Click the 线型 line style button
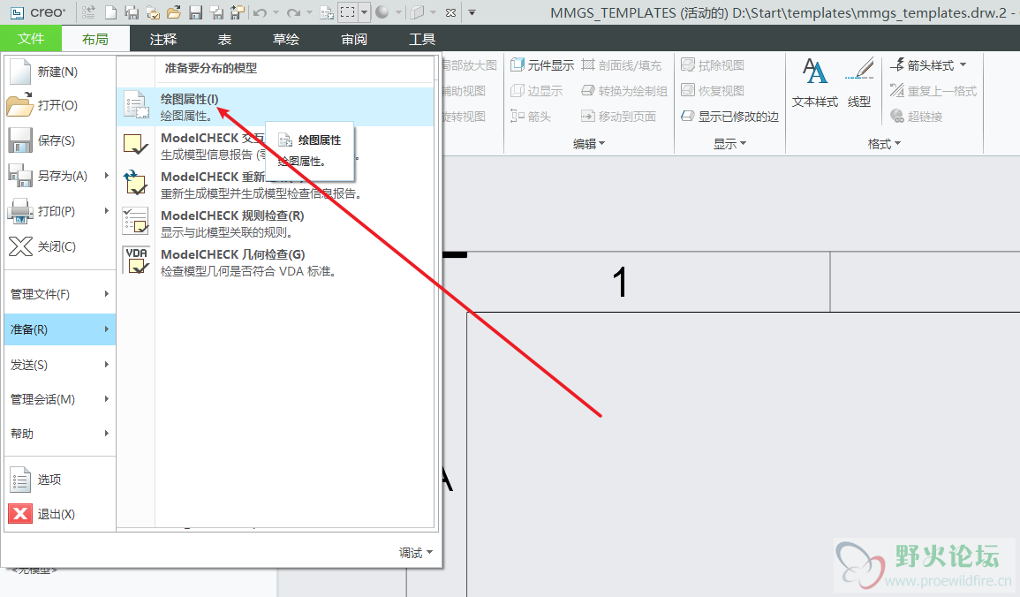 tap(859, 83)
